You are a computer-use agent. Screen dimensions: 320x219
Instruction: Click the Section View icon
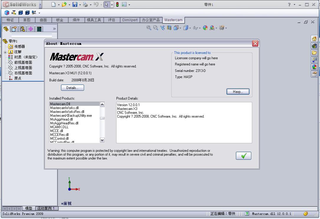pos(169,28)
